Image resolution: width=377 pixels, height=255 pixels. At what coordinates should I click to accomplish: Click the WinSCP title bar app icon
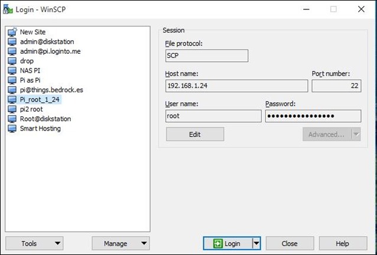8,9
